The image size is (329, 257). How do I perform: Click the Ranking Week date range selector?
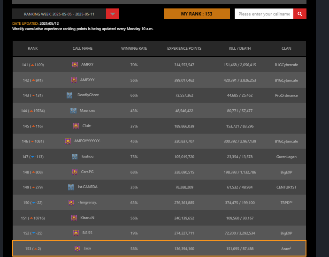pos(59,14)
